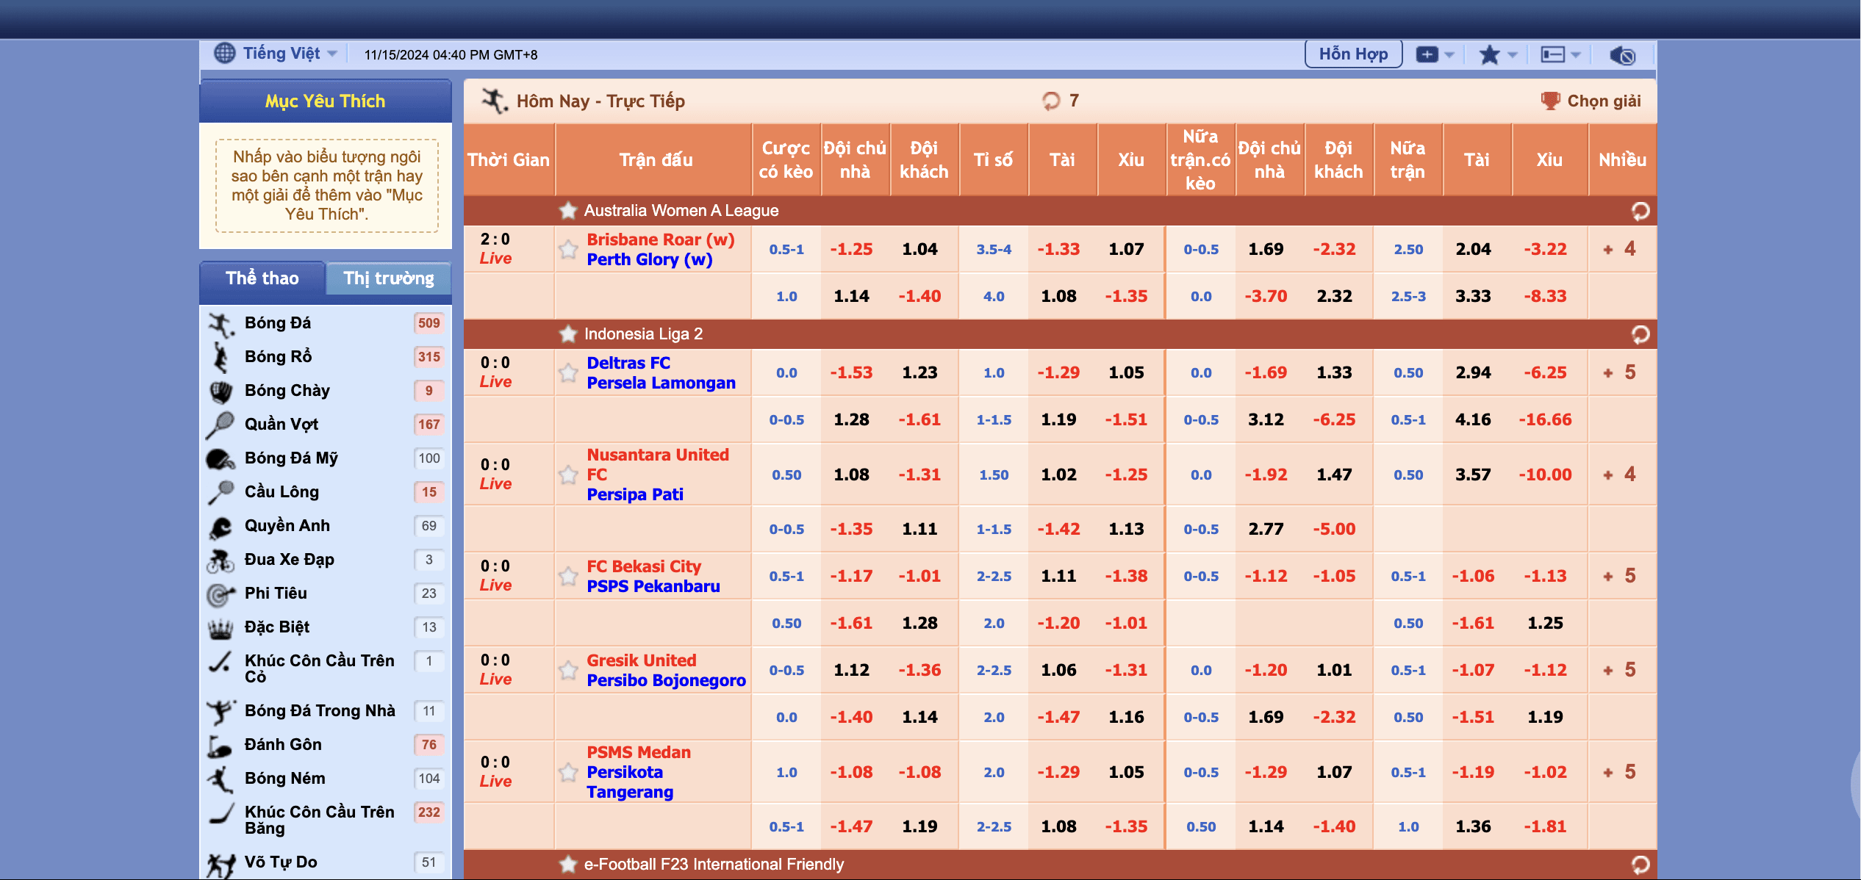Click the Khúc Côn Cầu Trên Băng icon
Viewport: 1861px width, 880px height.
click(220, 813)
